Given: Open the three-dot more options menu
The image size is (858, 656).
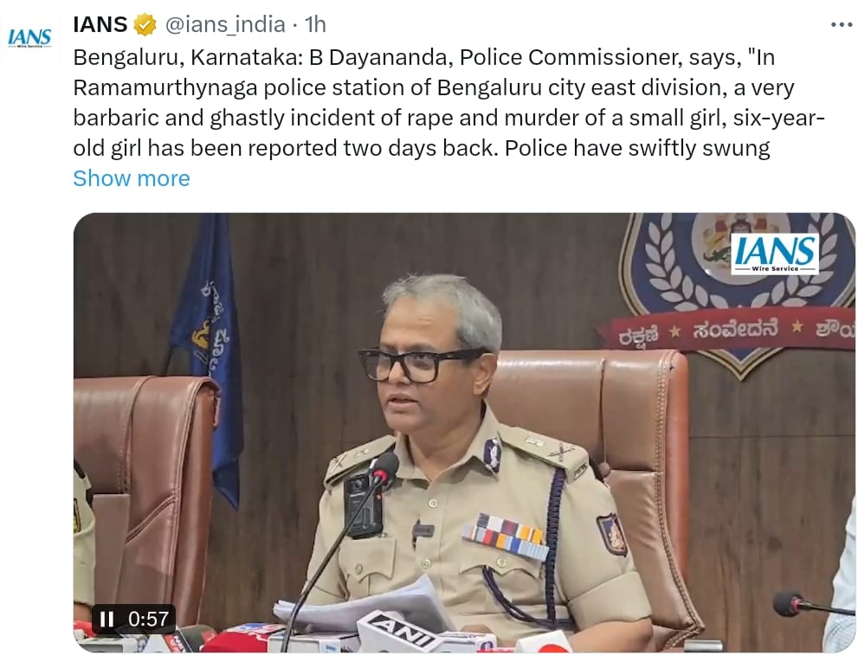Looking at the screenshot, I should 842,24.
